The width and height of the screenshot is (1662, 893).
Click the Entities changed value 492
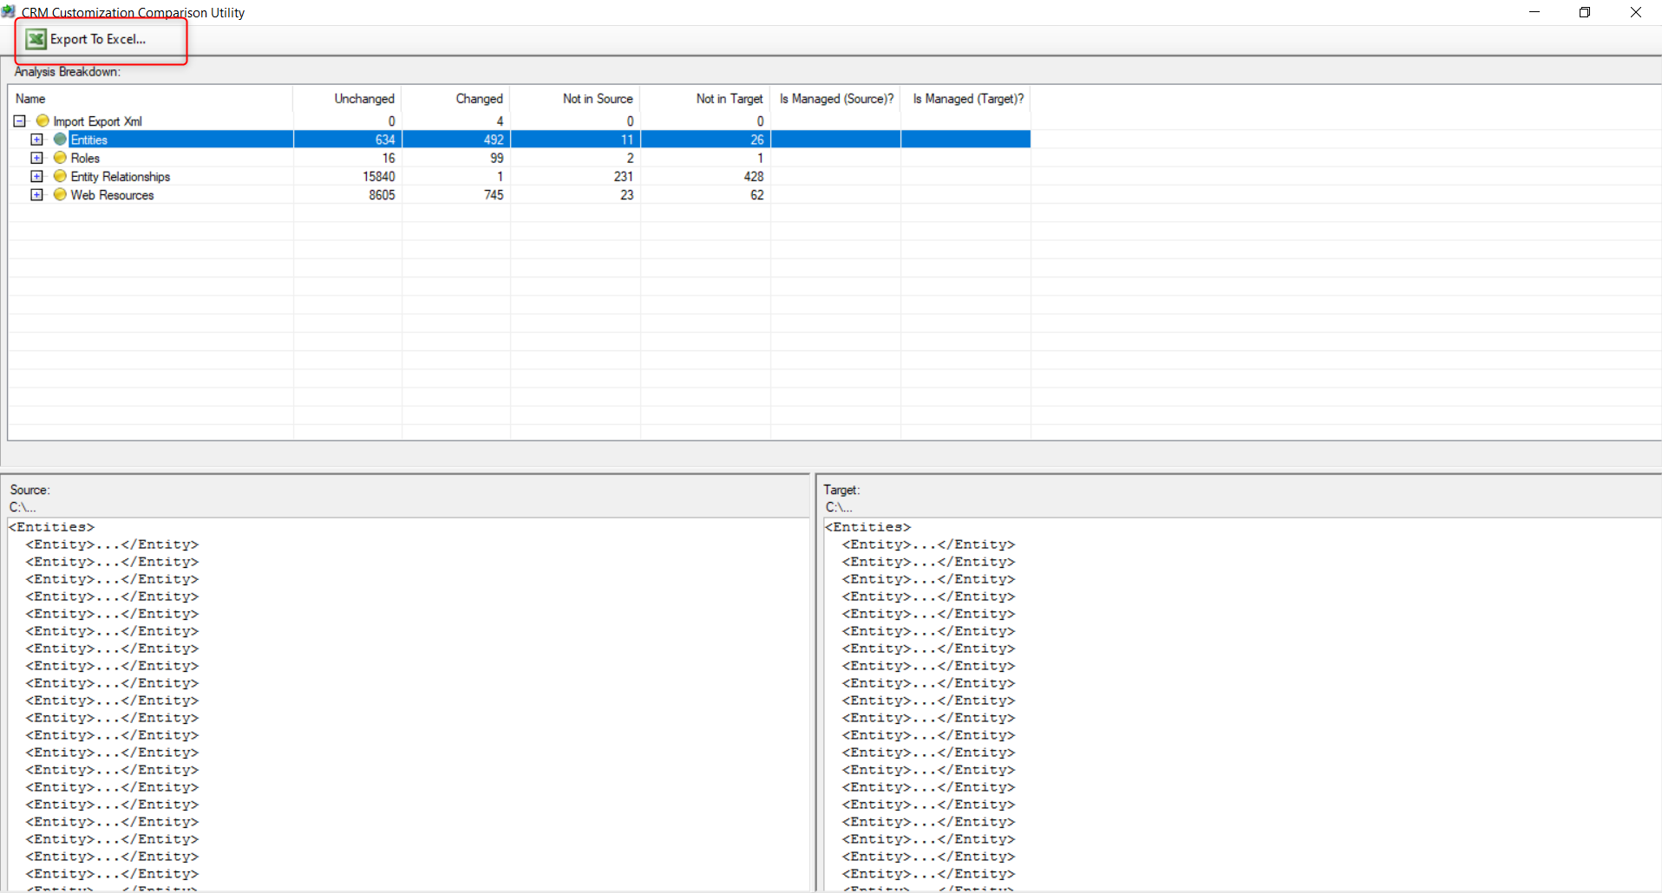click(494, 140)
